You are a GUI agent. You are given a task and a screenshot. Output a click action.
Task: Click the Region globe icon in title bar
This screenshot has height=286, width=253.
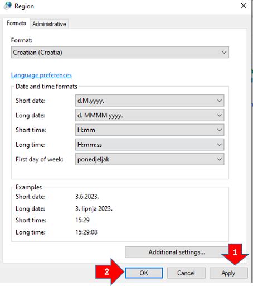(x=8, y=6)
